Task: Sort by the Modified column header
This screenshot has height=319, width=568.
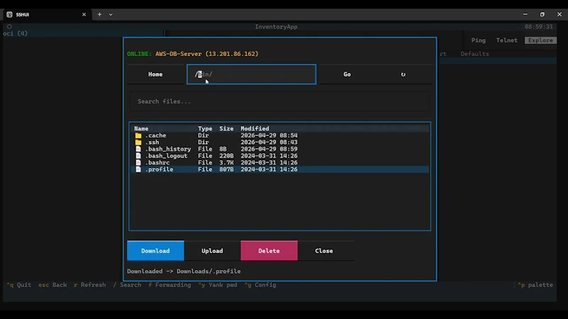Action: click(x=255, y=128)
